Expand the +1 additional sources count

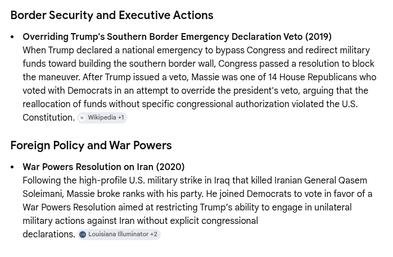coord(121,117)
